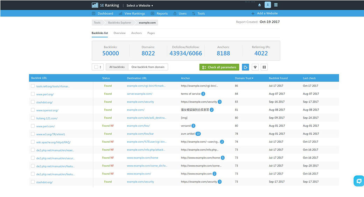Click the columns settings icon

tap(264, 67)
